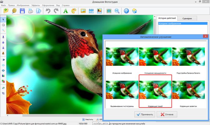Screen dimensions: 210x125
Task: Switch to the Сценарии tab
Action: pos(187,19)
